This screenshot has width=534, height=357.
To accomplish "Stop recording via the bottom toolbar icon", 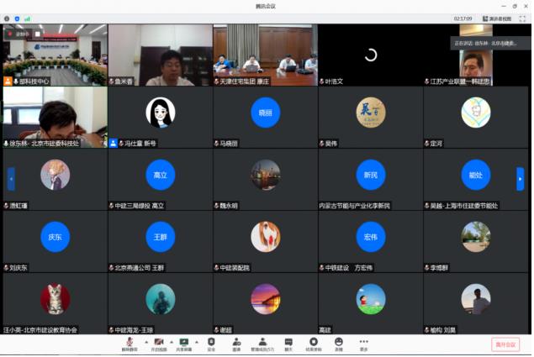I will click(314, 344).
